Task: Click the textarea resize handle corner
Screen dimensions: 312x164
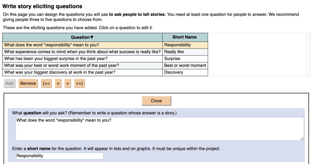Action: click(x=302, y=138)
